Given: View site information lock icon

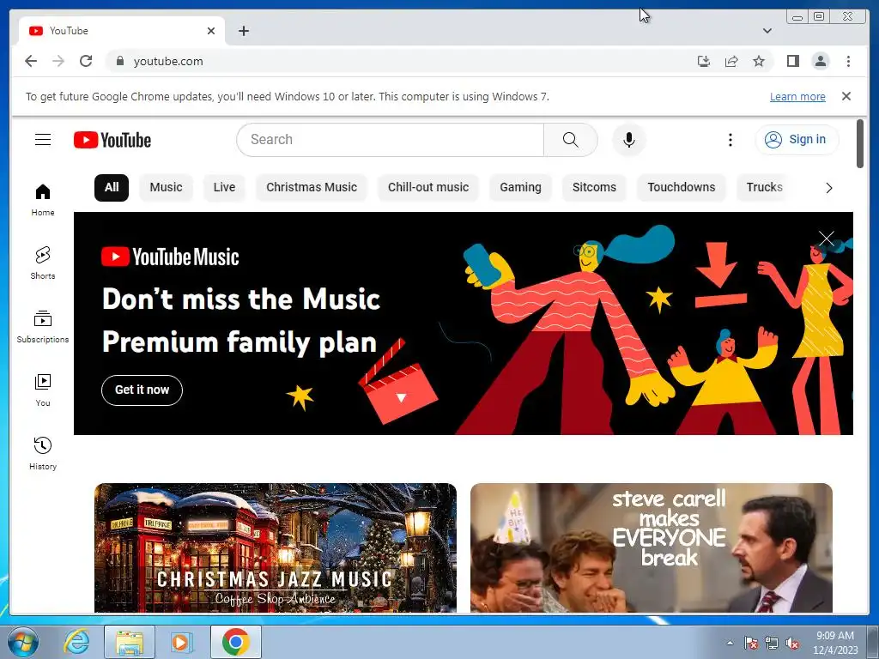Looking at the screenshot, I should (x=119, y=61).
